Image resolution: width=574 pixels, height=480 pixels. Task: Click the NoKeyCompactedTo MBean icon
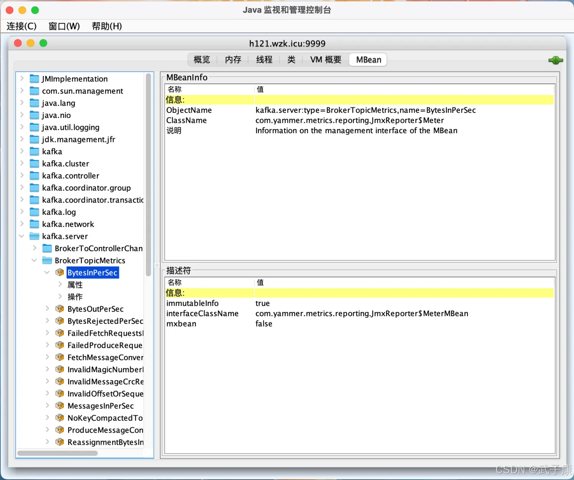click(60, 418)
